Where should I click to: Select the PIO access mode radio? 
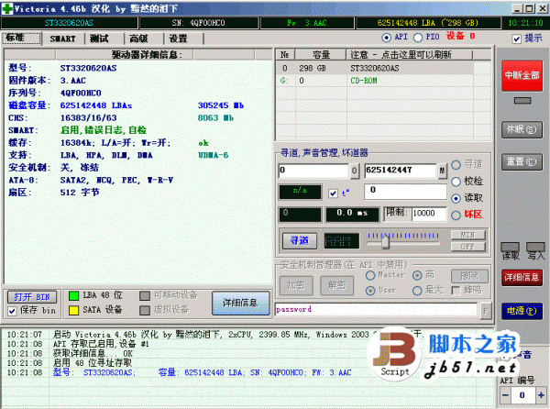coord(418,38)
